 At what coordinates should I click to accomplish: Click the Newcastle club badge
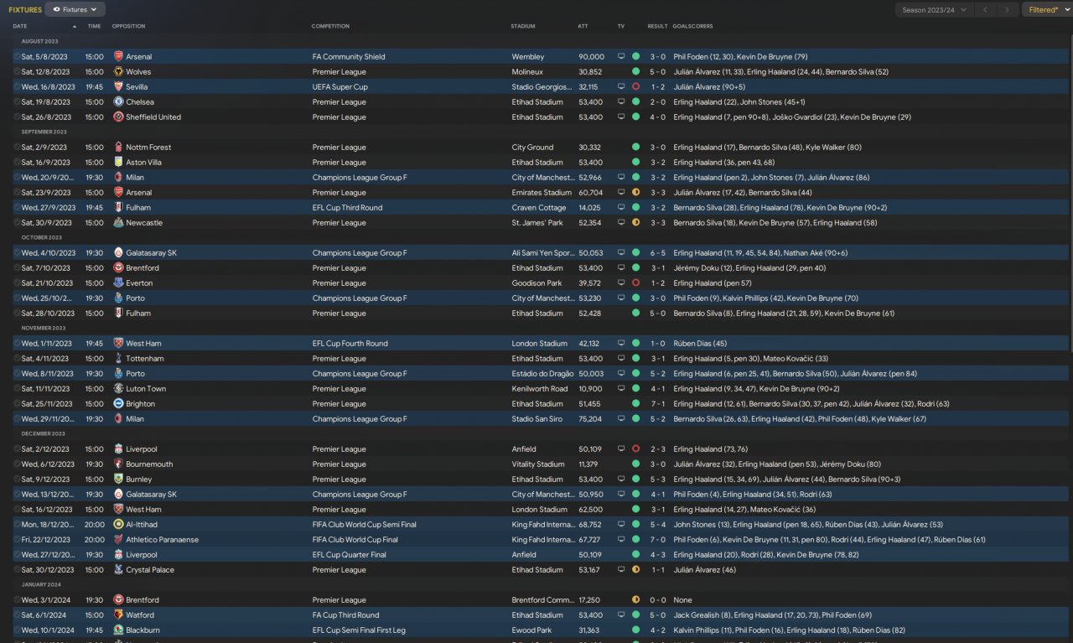(x=118, y=223)
